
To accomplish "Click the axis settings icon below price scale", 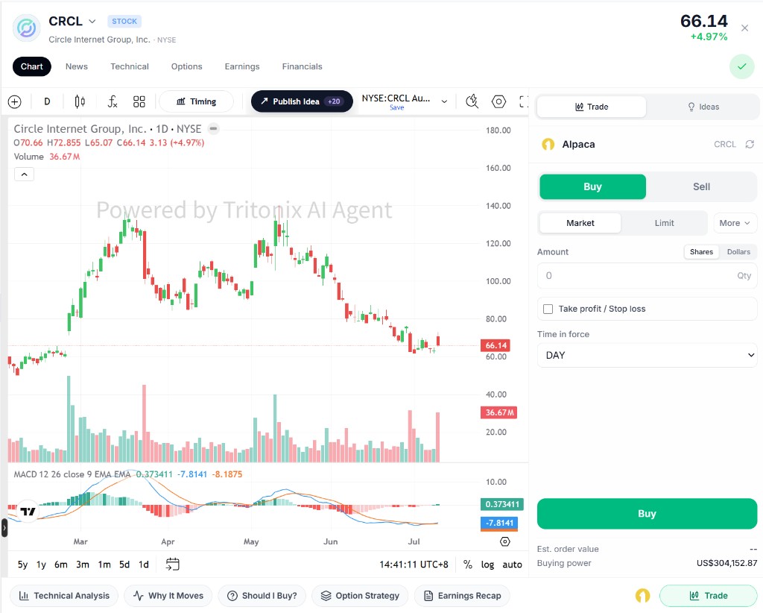I will point(505,541).
